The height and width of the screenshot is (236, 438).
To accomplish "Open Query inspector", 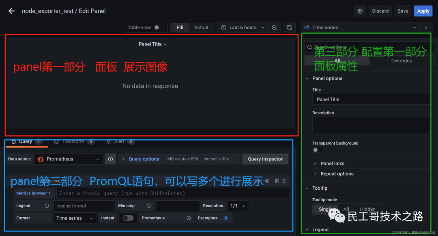I will (265, 159).
